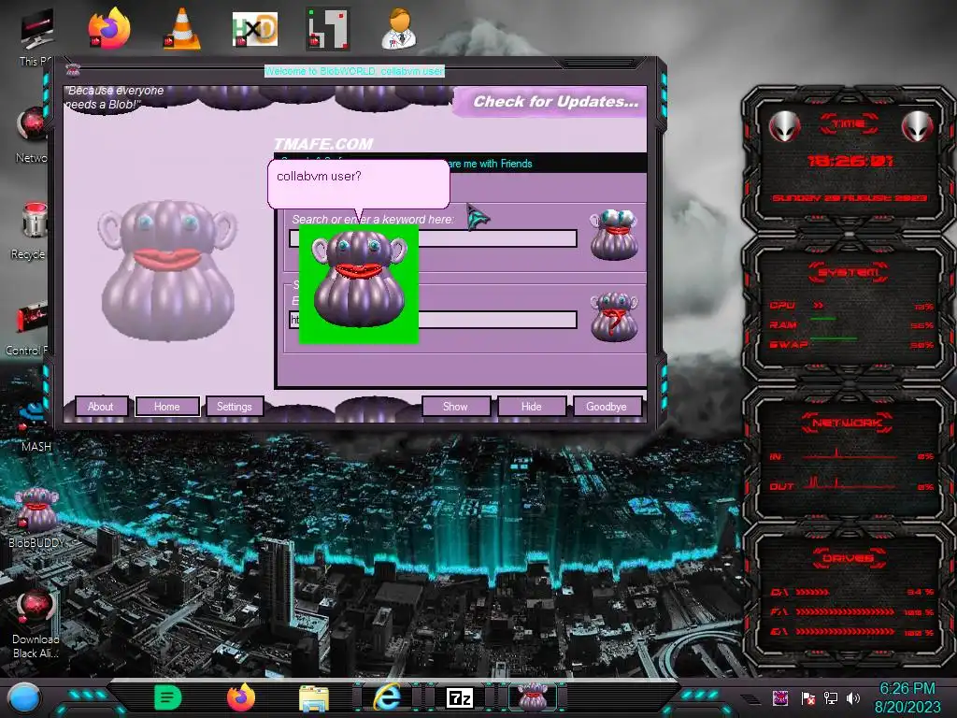
Task: Click the network tray icon
Action: (831, 698)
